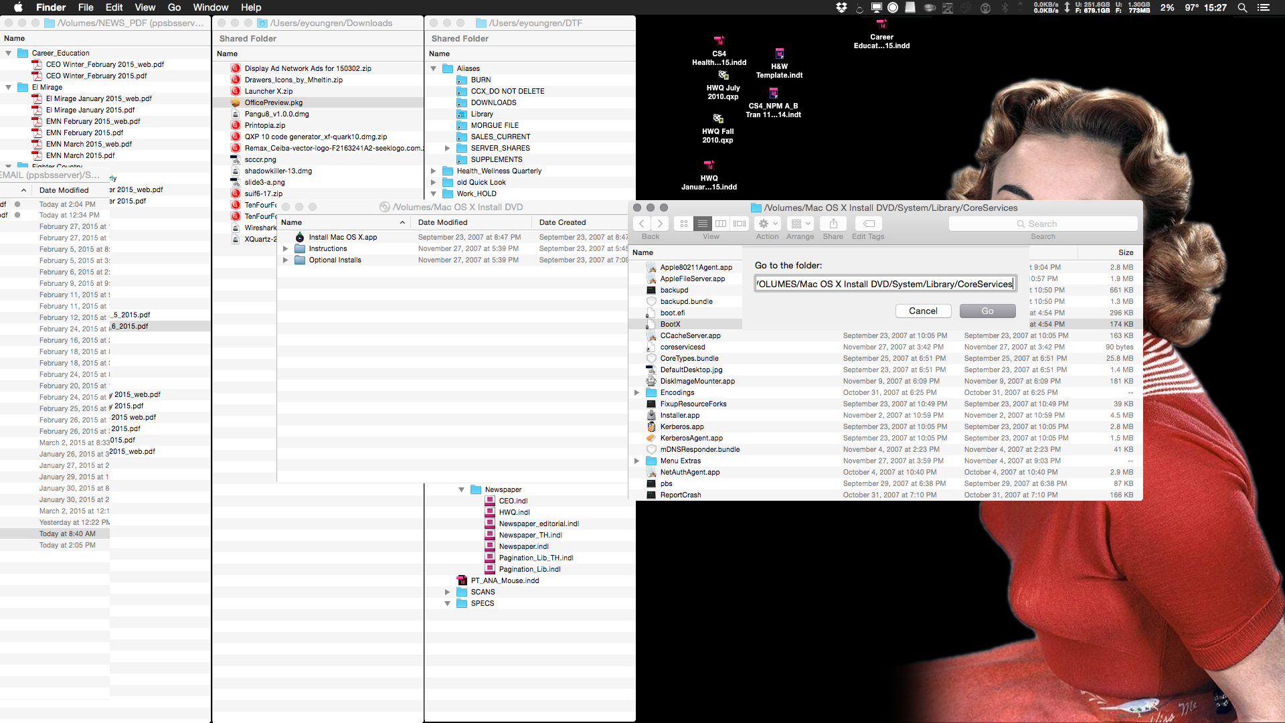The height and width of the screenshot is (723, 1285).
Task: Open the Window menu
Action: [x=211, y=7]
